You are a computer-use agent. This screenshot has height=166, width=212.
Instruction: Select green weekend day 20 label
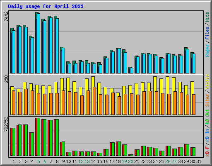click(x=130, y=161)
